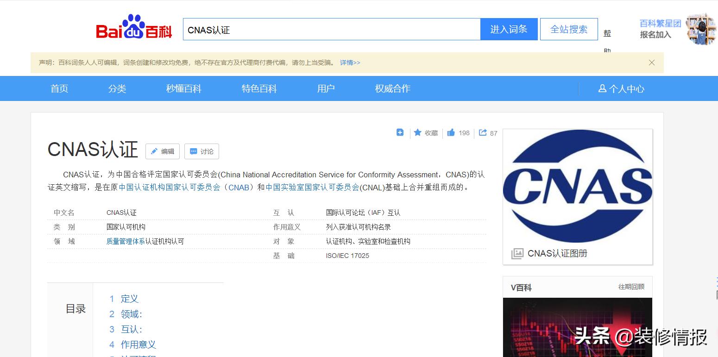Click the share count 87
Viewport: 718px width, 357px height.
[494, 133]
